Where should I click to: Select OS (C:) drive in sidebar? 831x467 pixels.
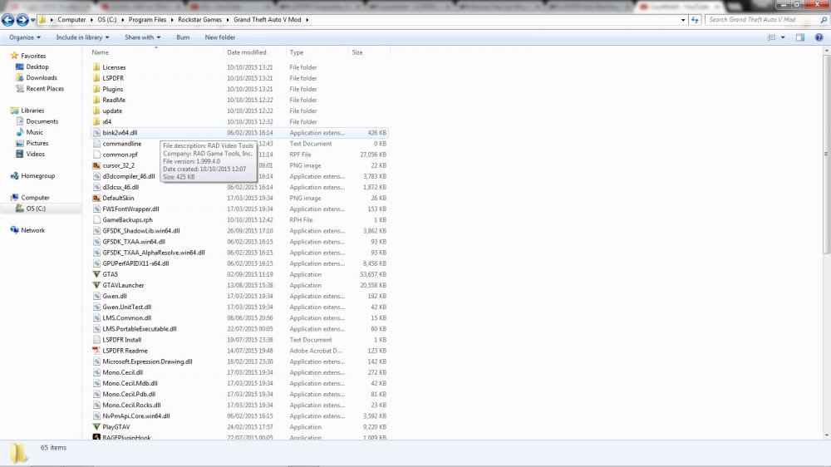coord(30,209)
